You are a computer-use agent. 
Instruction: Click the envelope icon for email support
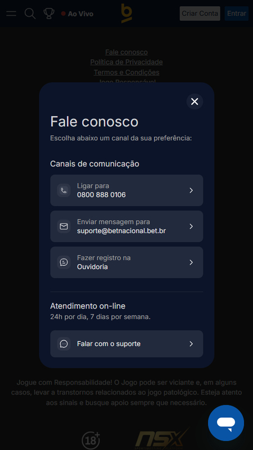64,226
